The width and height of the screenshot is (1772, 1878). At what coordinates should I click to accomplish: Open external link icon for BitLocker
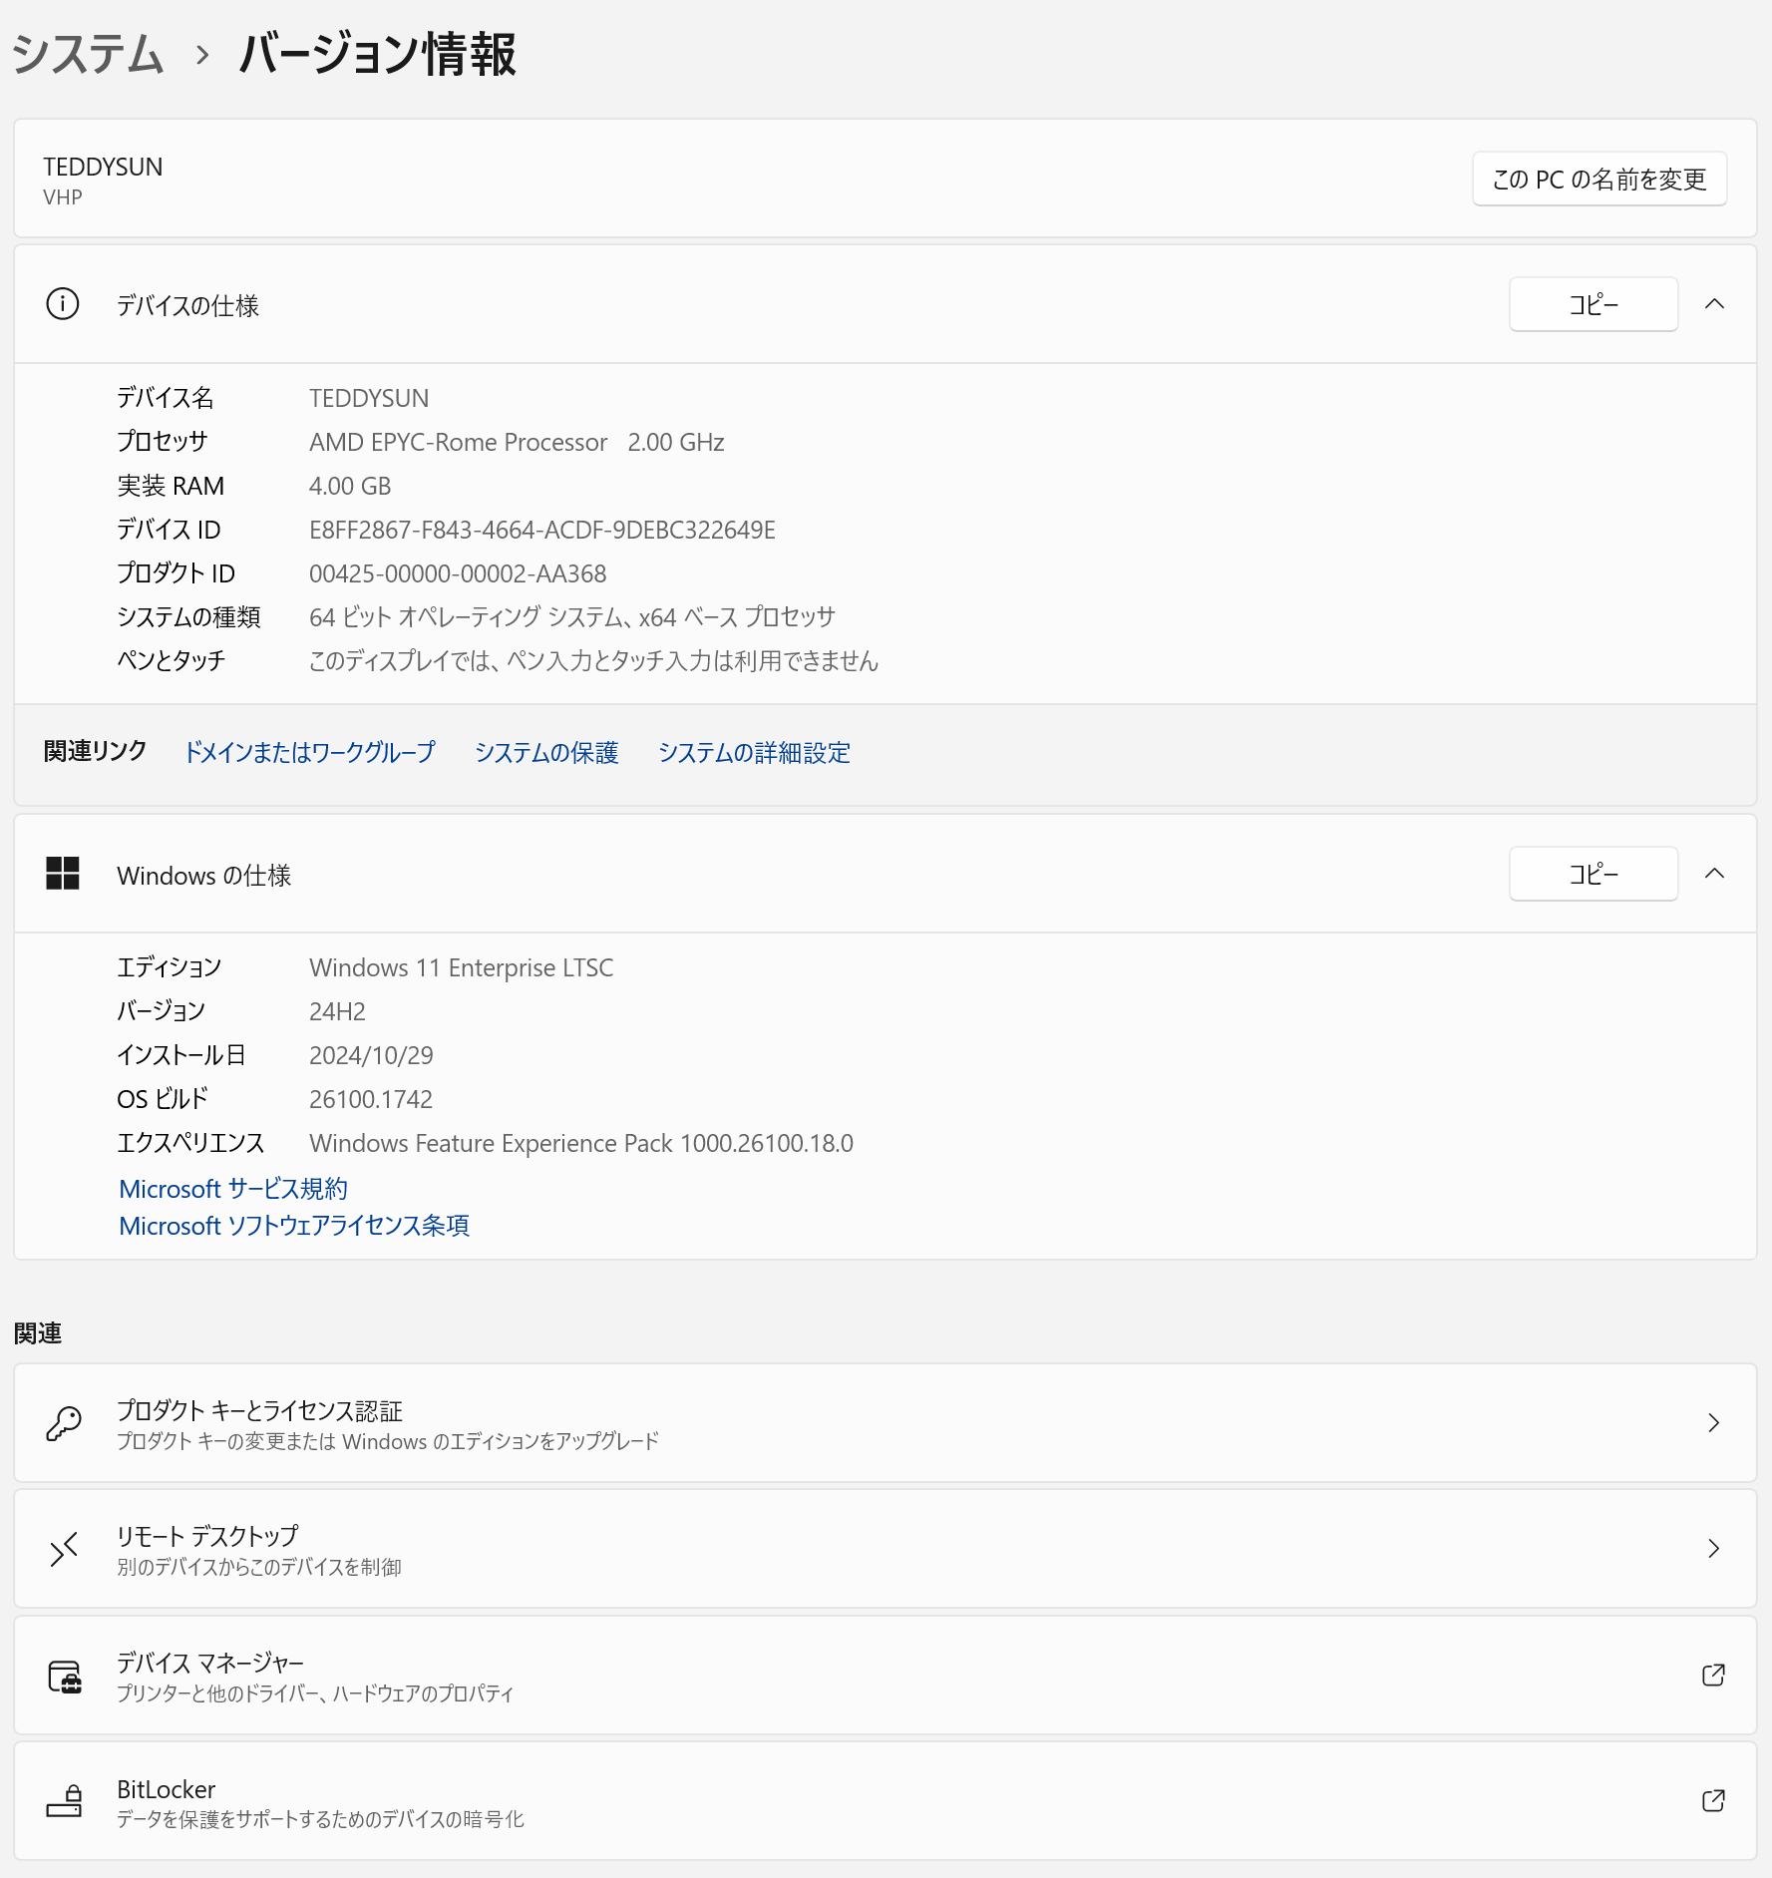tap(1713, 1801)
